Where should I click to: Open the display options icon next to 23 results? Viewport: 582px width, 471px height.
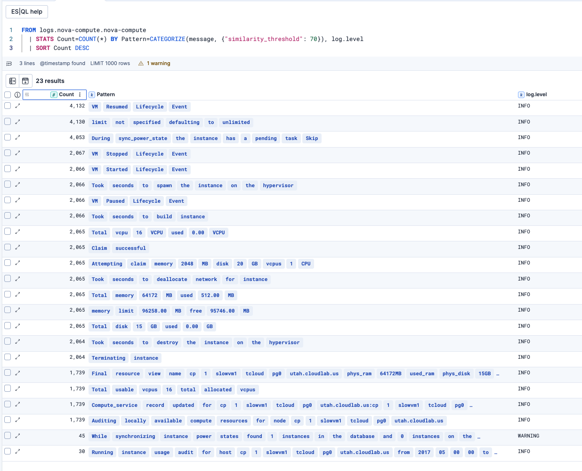[25, 81]
